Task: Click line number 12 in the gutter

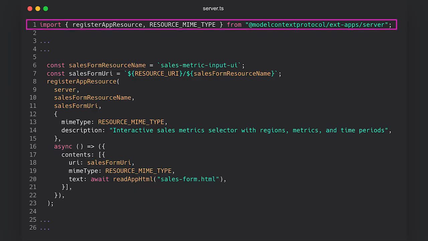Action: [x=33, y=114]
